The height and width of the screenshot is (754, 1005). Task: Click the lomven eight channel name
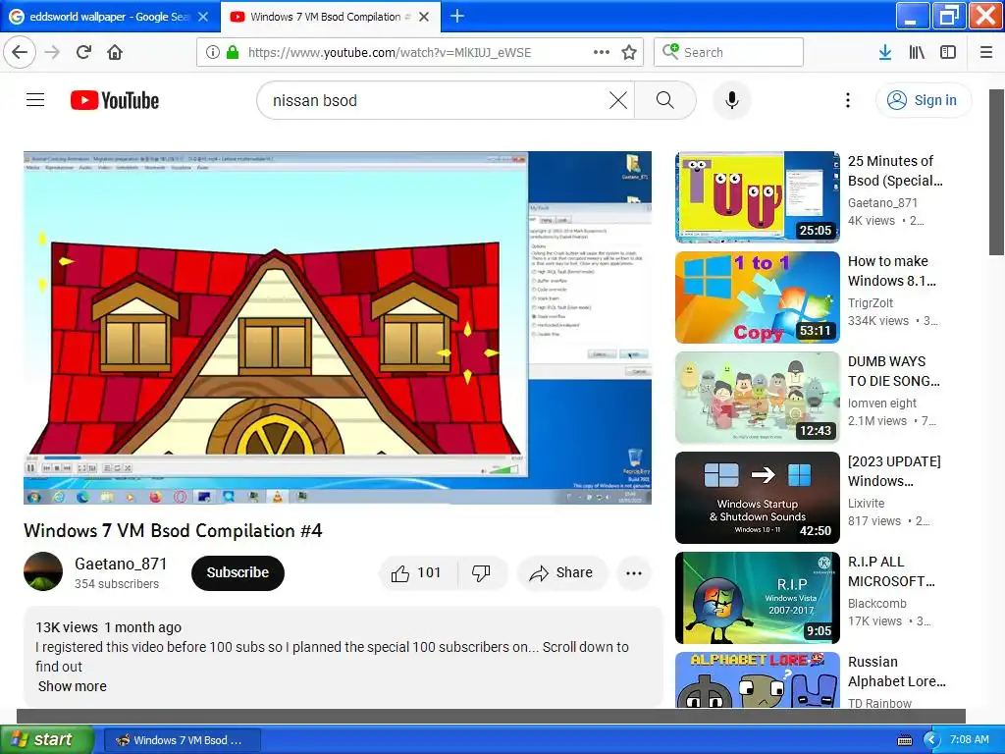coord(882,403)
